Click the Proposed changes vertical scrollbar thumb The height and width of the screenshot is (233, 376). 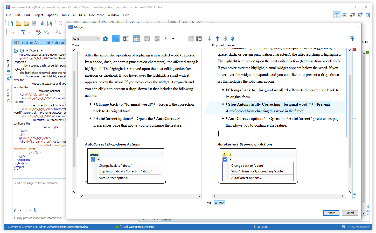pos(350,121)
